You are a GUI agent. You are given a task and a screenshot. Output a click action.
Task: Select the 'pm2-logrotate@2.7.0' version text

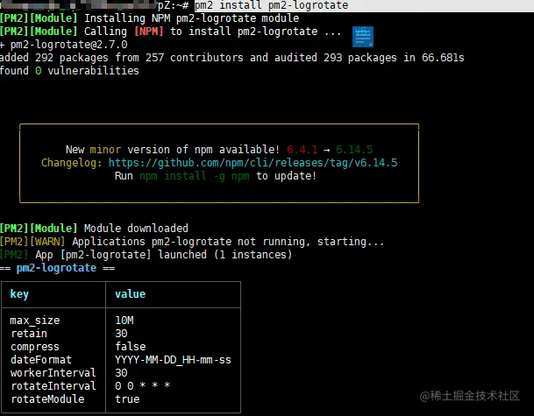tap(68, 45)
